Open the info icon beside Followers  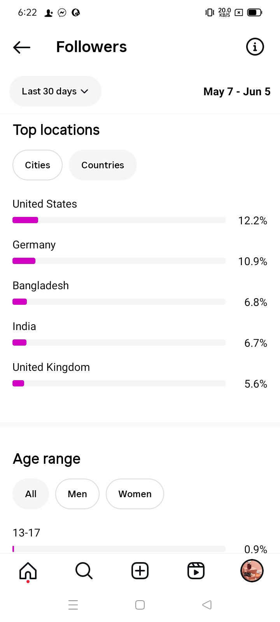pos(255,47)
